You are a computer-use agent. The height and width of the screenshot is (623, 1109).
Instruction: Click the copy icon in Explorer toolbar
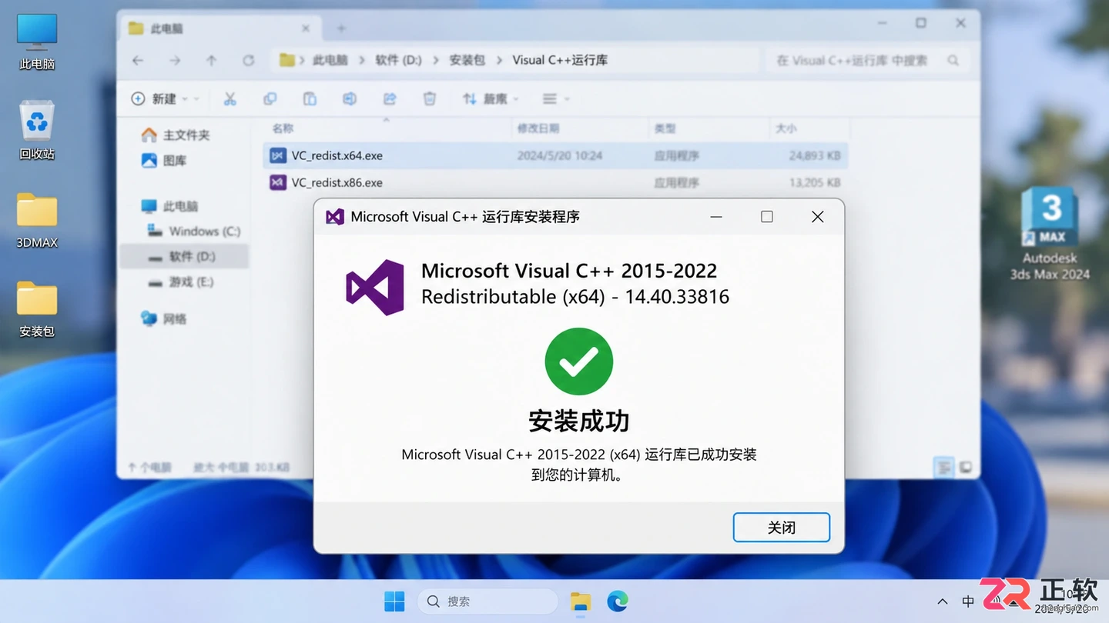(270, 98)
